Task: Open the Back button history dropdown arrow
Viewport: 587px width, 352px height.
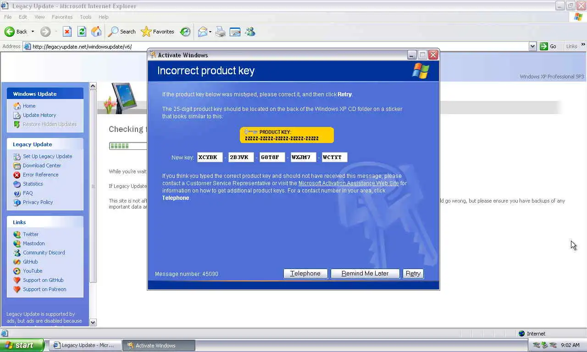Action: click(x=33, y=32)
